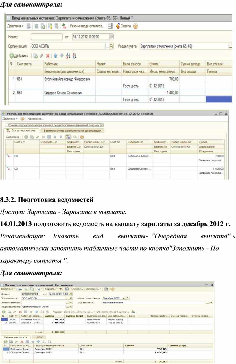This screenshot has width=236, height=364.
Task: Switch to НДФЛ tab
Action: coord(39,337)
